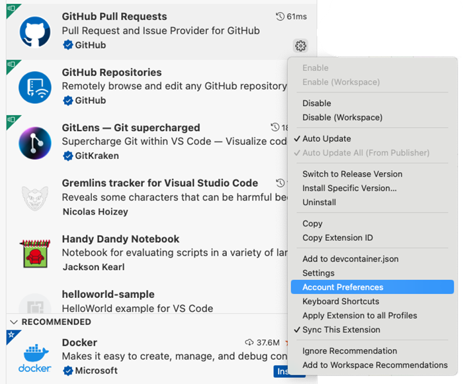Click the GitHub Pull Requests extension logo
Screen dimensions: 463x384
[35, 31]
